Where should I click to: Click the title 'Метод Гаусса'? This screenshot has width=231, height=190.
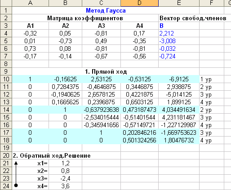click(x=106, y=11)
